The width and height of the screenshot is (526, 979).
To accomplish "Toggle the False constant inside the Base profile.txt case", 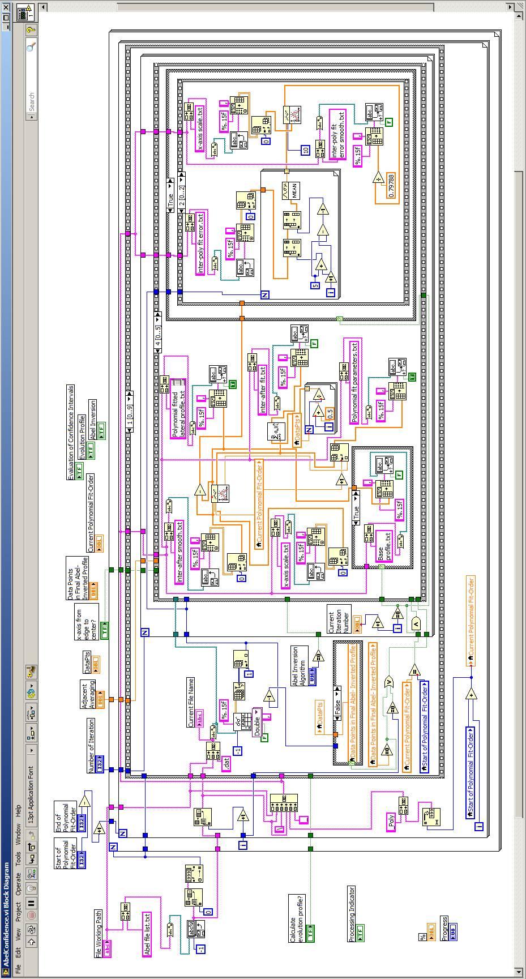I will pyautogui.click(x=400, y=474).
